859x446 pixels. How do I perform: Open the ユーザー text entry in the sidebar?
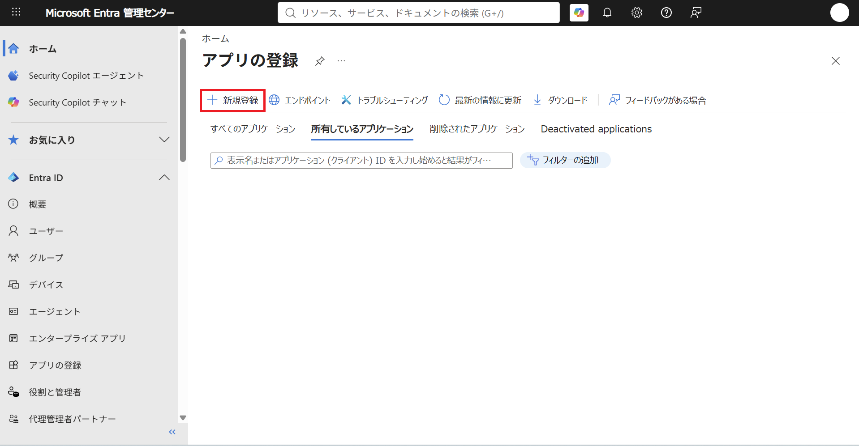coord(46,231)
